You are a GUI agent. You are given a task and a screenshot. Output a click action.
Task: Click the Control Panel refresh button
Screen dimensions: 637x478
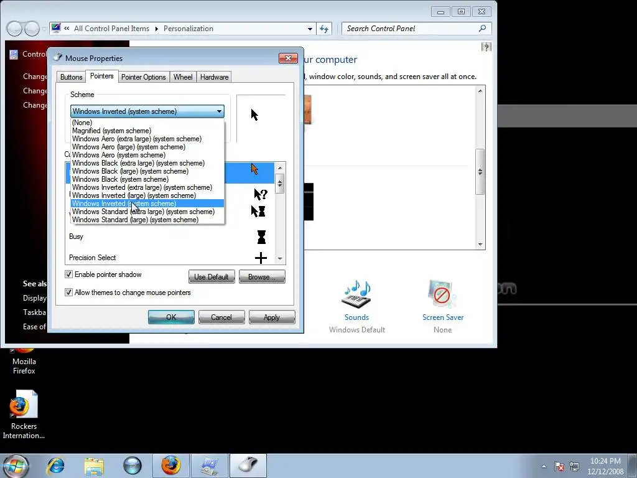point(324,29)
